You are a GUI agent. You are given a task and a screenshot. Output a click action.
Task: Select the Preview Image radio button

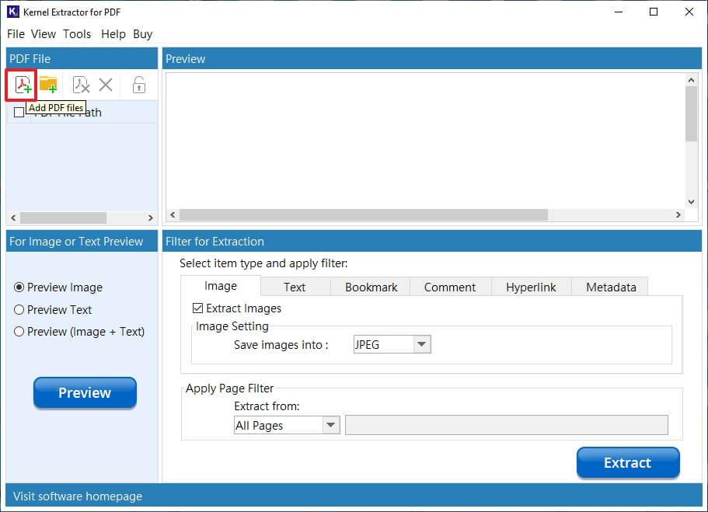(19, 287)
